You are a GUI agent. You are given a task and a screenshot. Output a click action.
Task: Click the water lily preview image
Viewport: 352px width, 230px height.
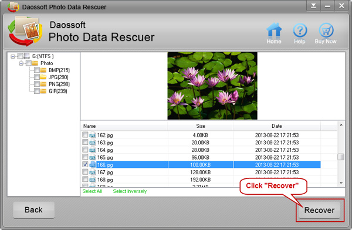coord(212,86)
